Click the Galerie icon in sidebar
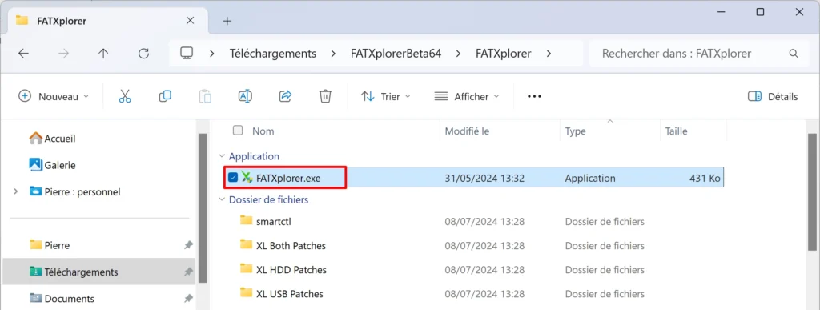This screenshot has height=310, width=820. (35, 165)
